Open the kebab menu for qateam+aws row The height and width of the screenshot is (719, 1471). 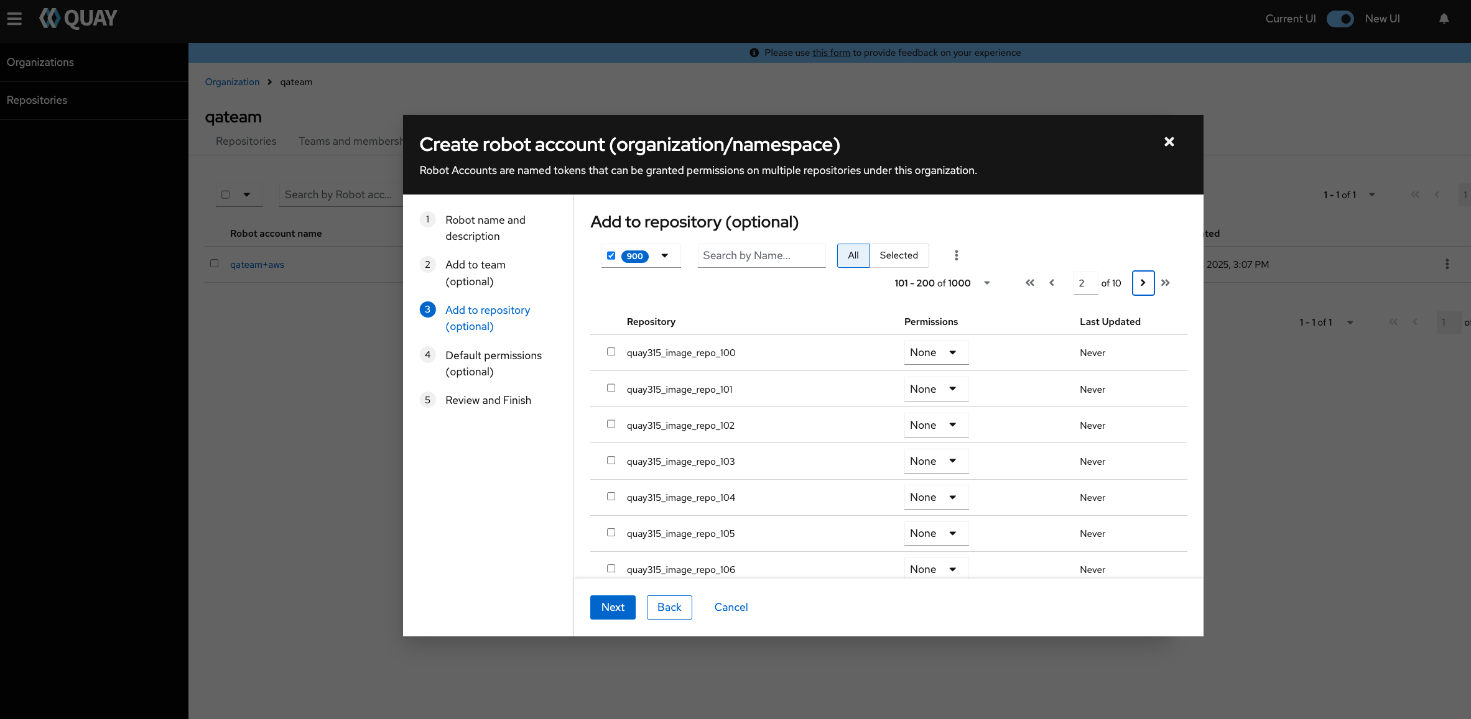click(1447, 264)
